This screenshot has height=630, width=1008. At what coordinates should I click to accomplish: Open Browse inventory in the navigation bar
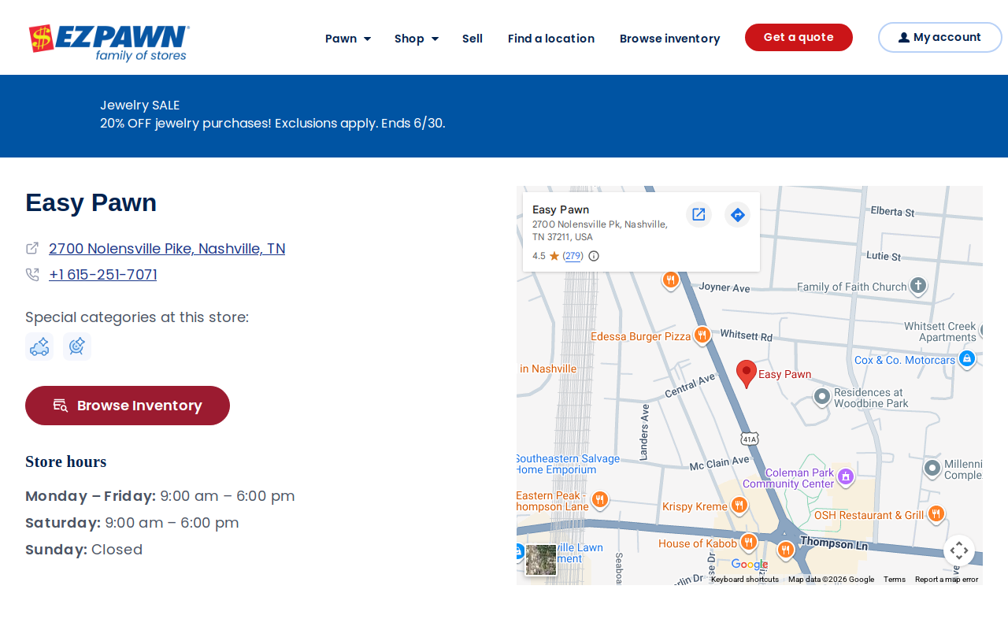(670, 39)
